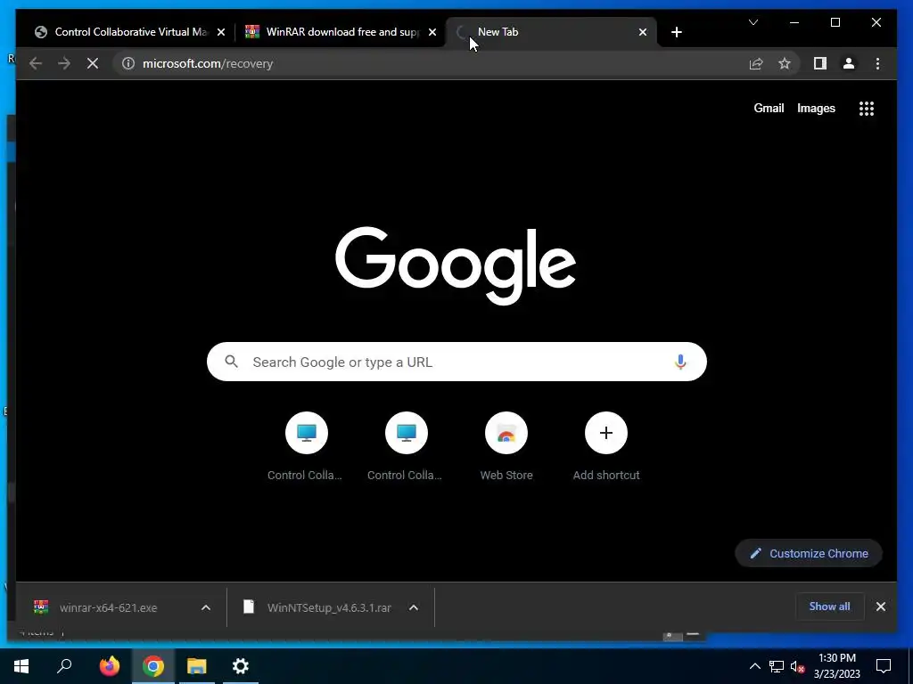Viewport: 913px width, 684px height.
Task: Click the muted volume tray icon
Action: click(798, 666)
